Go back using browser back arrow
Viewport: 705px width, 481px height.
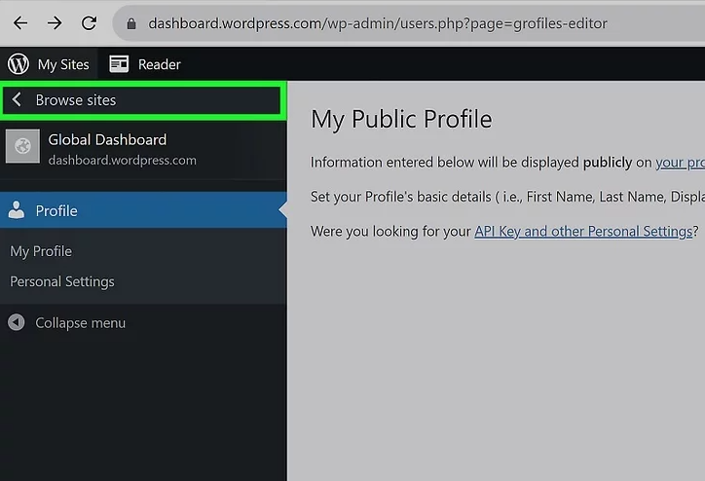pyautogui.click(x=20, y=23)
